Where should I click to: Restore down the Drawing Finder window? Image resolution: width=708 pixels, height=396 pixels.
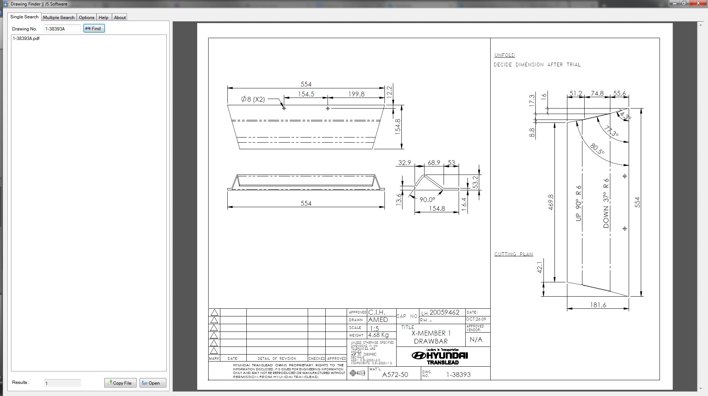(684, 3)
